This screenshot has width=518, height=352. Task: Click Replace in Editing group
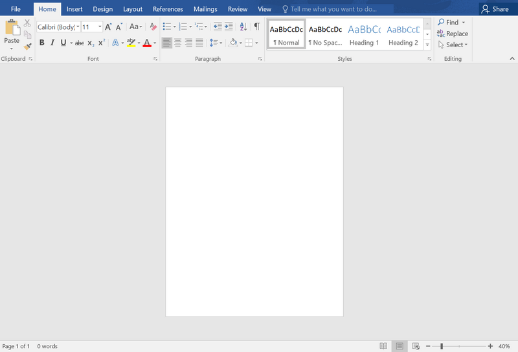click(452, 34)
